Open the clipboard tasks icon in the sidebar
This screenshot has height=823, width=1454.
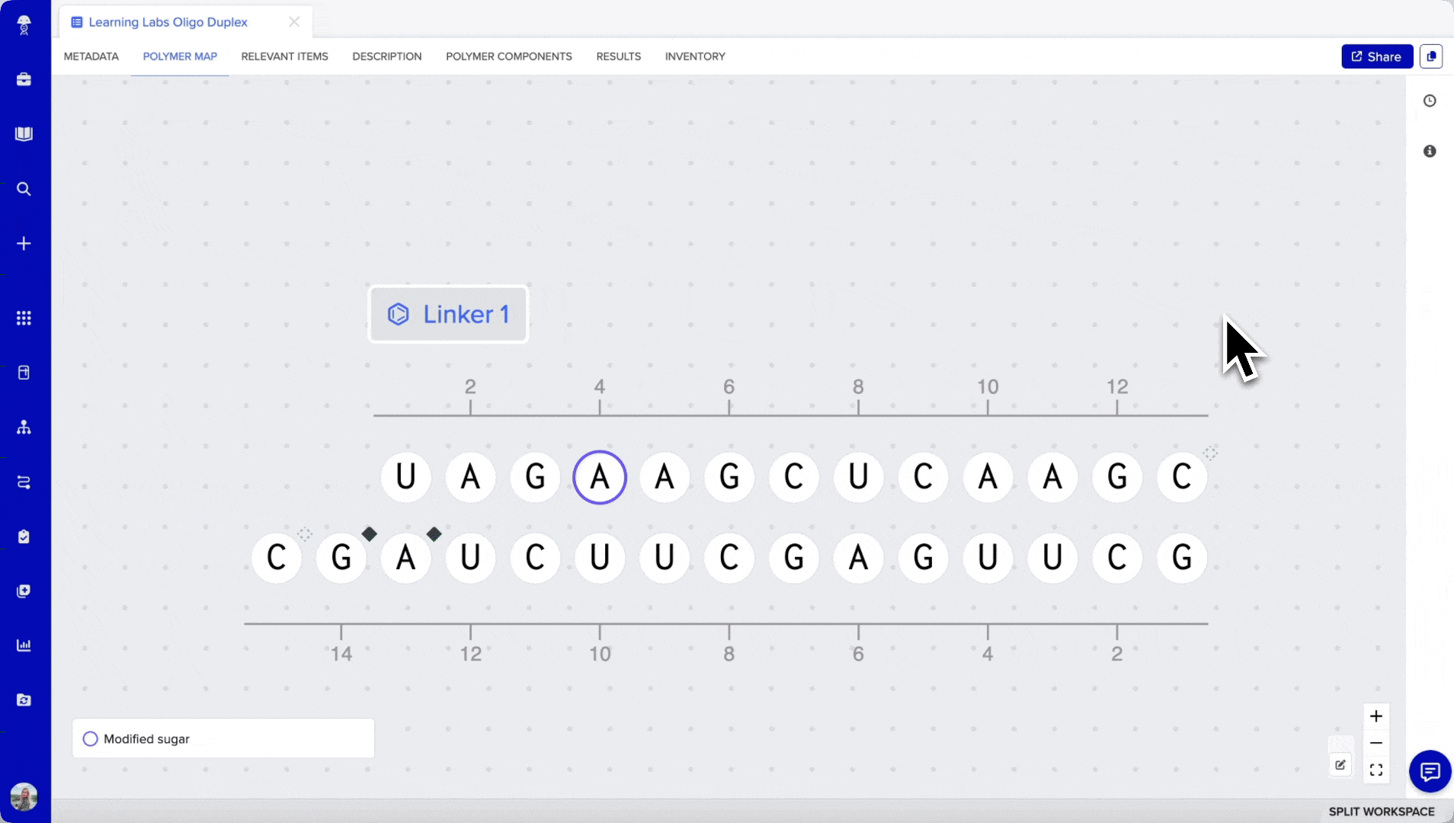(24, 536)
